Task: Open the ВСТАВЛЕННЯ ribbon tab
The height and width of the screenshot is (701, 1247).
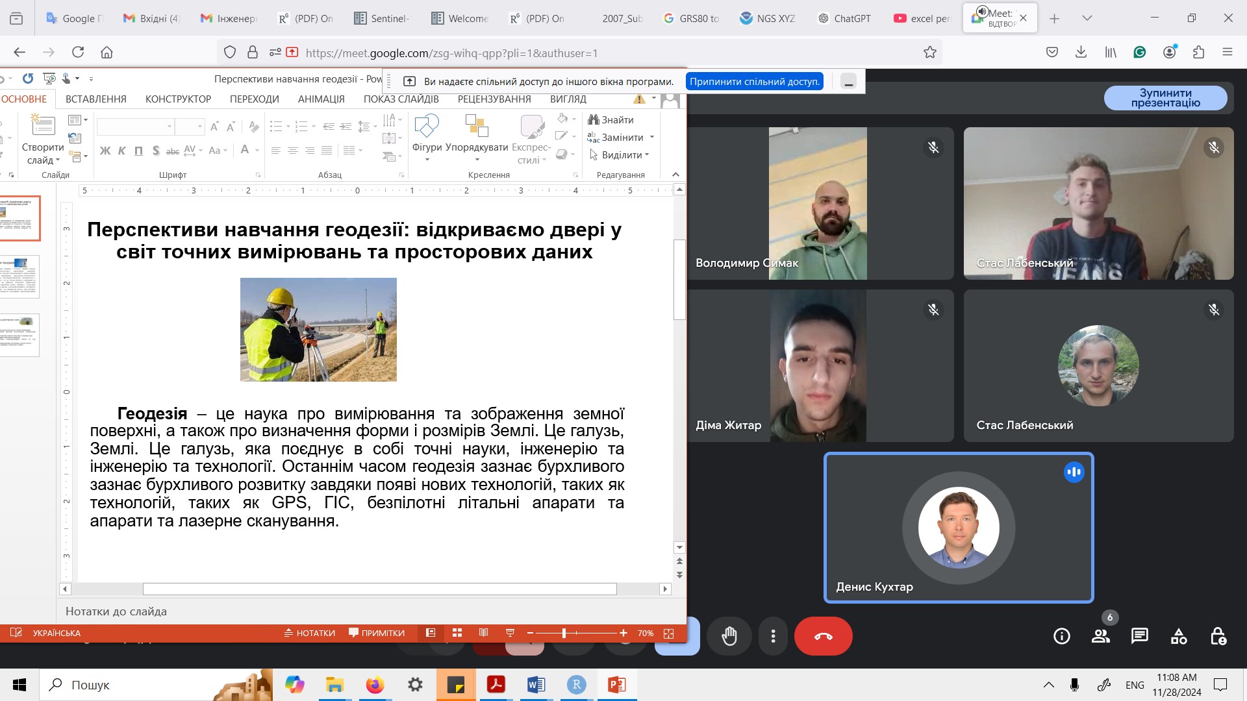Action: pyautogui.click(x=96, y=99)
